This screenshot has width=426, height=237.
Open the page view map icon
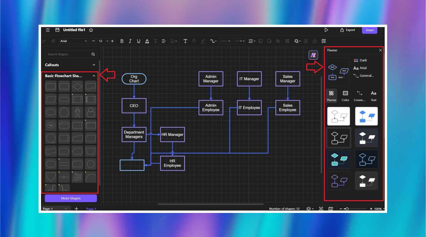[331, 209]
